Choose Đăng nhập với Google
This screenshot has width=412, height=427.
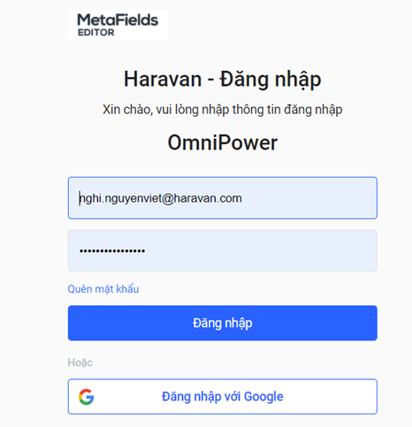point(223,397)
